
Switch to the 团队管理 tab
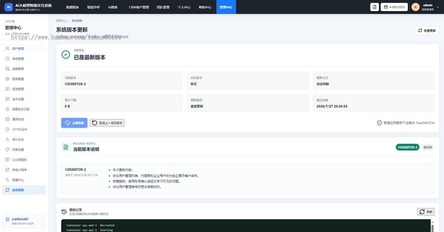[x=163, y=7]
